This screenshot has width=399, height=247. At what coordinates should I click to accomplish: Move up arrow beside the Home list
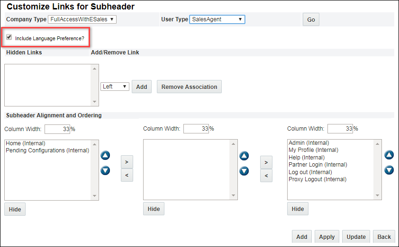(x=105, y=155)
